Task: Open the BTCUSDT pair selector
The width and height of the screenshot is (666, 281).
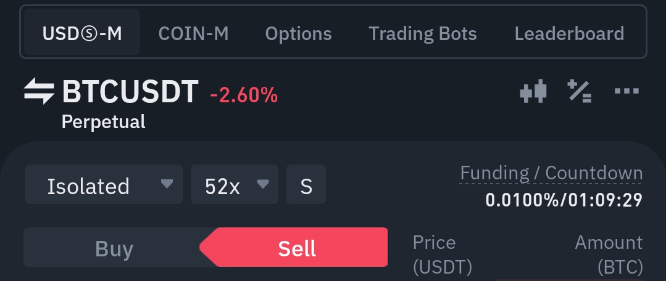Action: (x=130, y=91)
